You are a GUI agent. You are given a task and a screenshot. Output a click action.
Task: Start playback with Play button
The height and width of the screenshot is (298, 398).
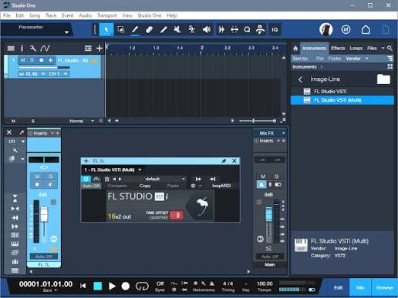(112, 286)
